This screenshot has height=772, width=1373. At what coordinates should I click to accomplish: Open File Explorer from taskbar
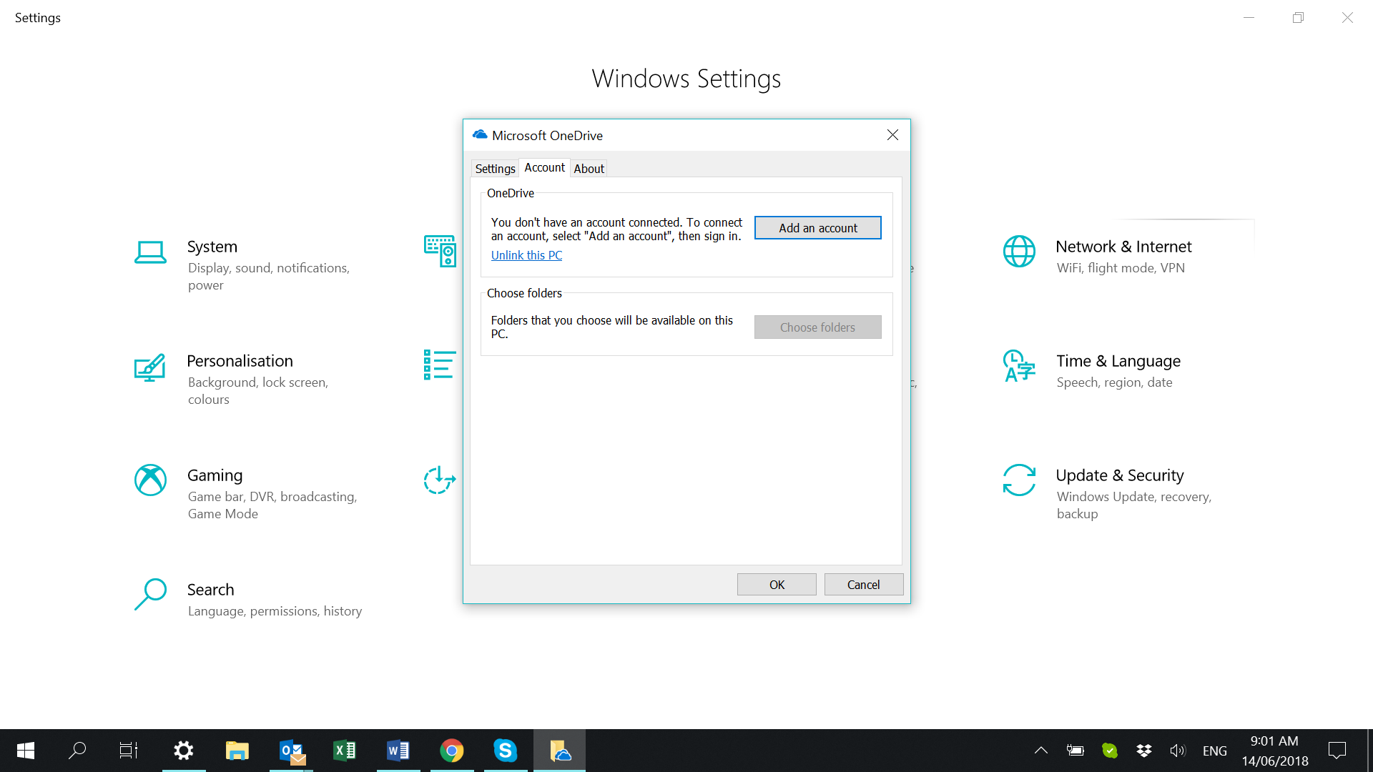tap(237, 751)
